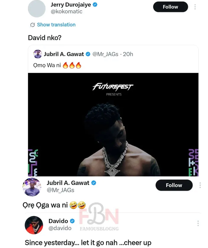208x248 pixels.
Task: Open the @davido handle
Action: tap(60, 228)
